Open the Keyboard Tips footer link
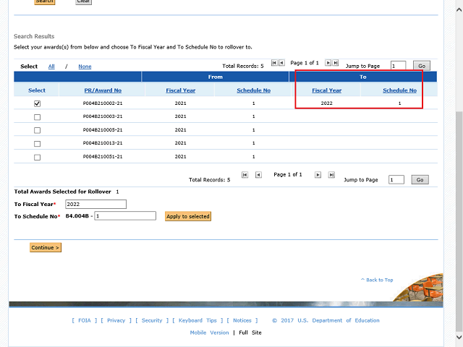Screen dimensions: 463x347 coord(197,320)
